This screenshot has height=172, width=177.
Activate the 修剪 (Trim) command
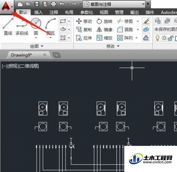coord(125,22)
